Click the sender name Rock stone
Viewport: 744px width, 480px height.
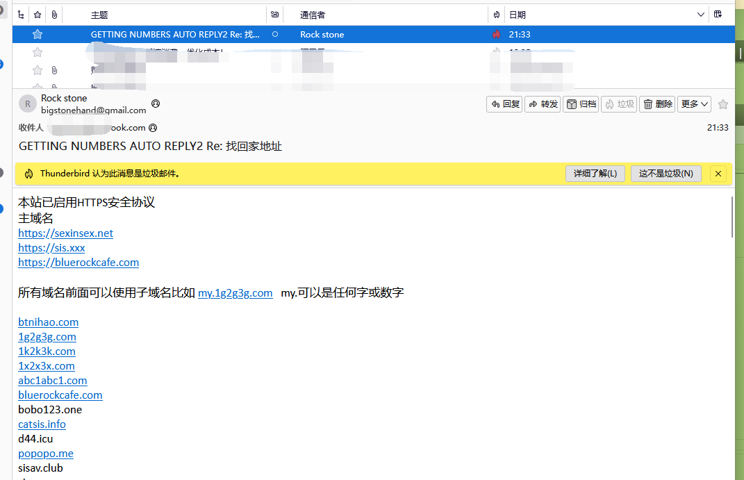pos(64,98)
